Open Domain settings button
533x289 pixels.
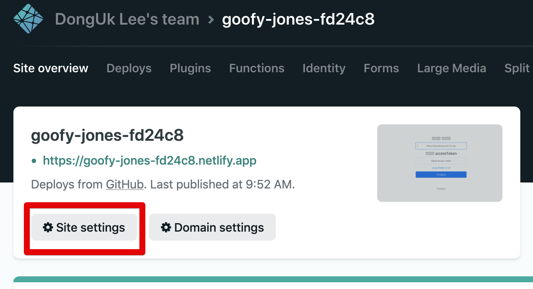click(x=212, y=227)
